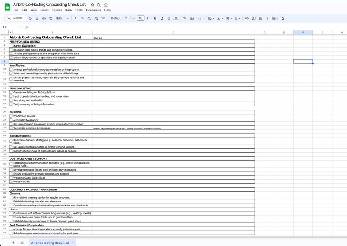Open Airbnb Hosting Checklist sheet tab menu arrow
347x246 pixels.
pos(73,243)
